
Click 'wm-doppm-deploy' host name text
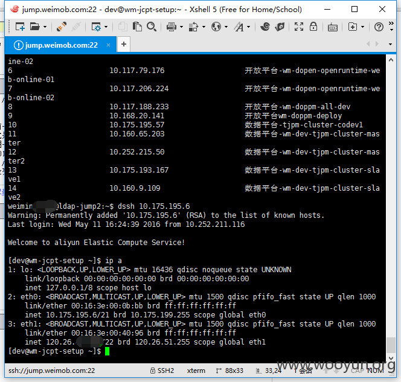(x=310, y=116)
